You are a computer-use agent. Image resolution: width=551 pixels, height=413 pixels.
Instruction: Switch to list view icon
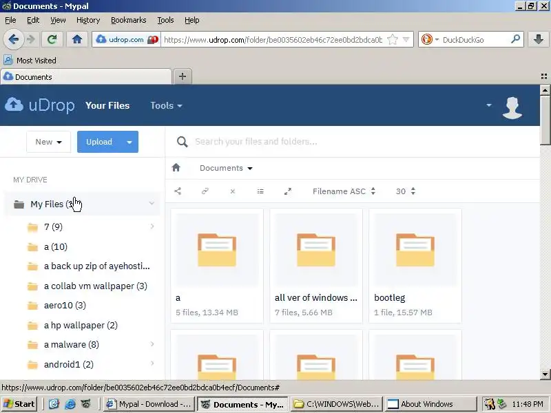pos(260,191)
